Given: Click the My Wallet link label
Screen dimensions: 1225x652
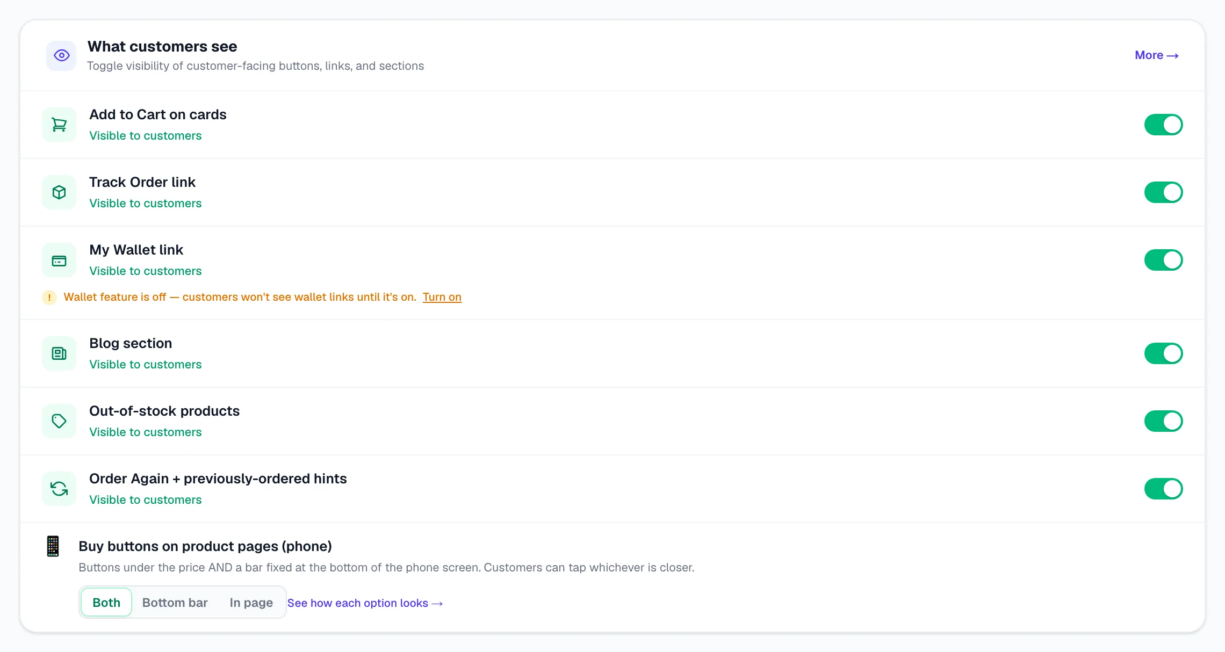Looking at the screenshot, I should point(136,250).
